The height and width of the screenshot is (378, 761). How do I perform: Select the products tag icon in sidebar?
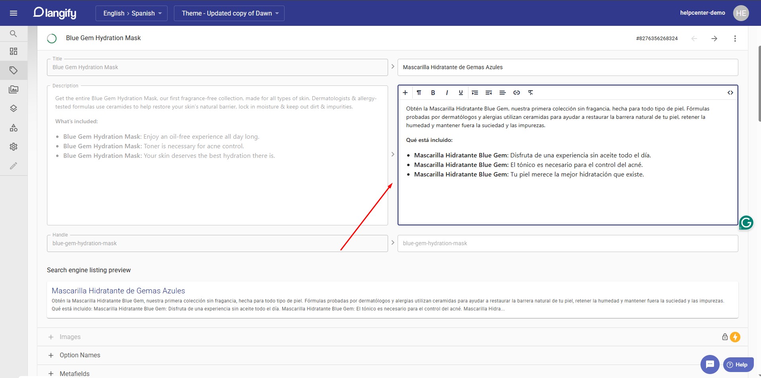coord(14,70)
